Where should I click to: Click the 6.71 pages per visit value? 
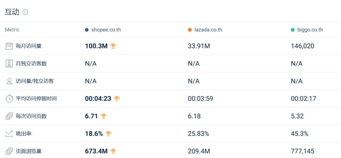pyautogui.click(x=91, y=116)
